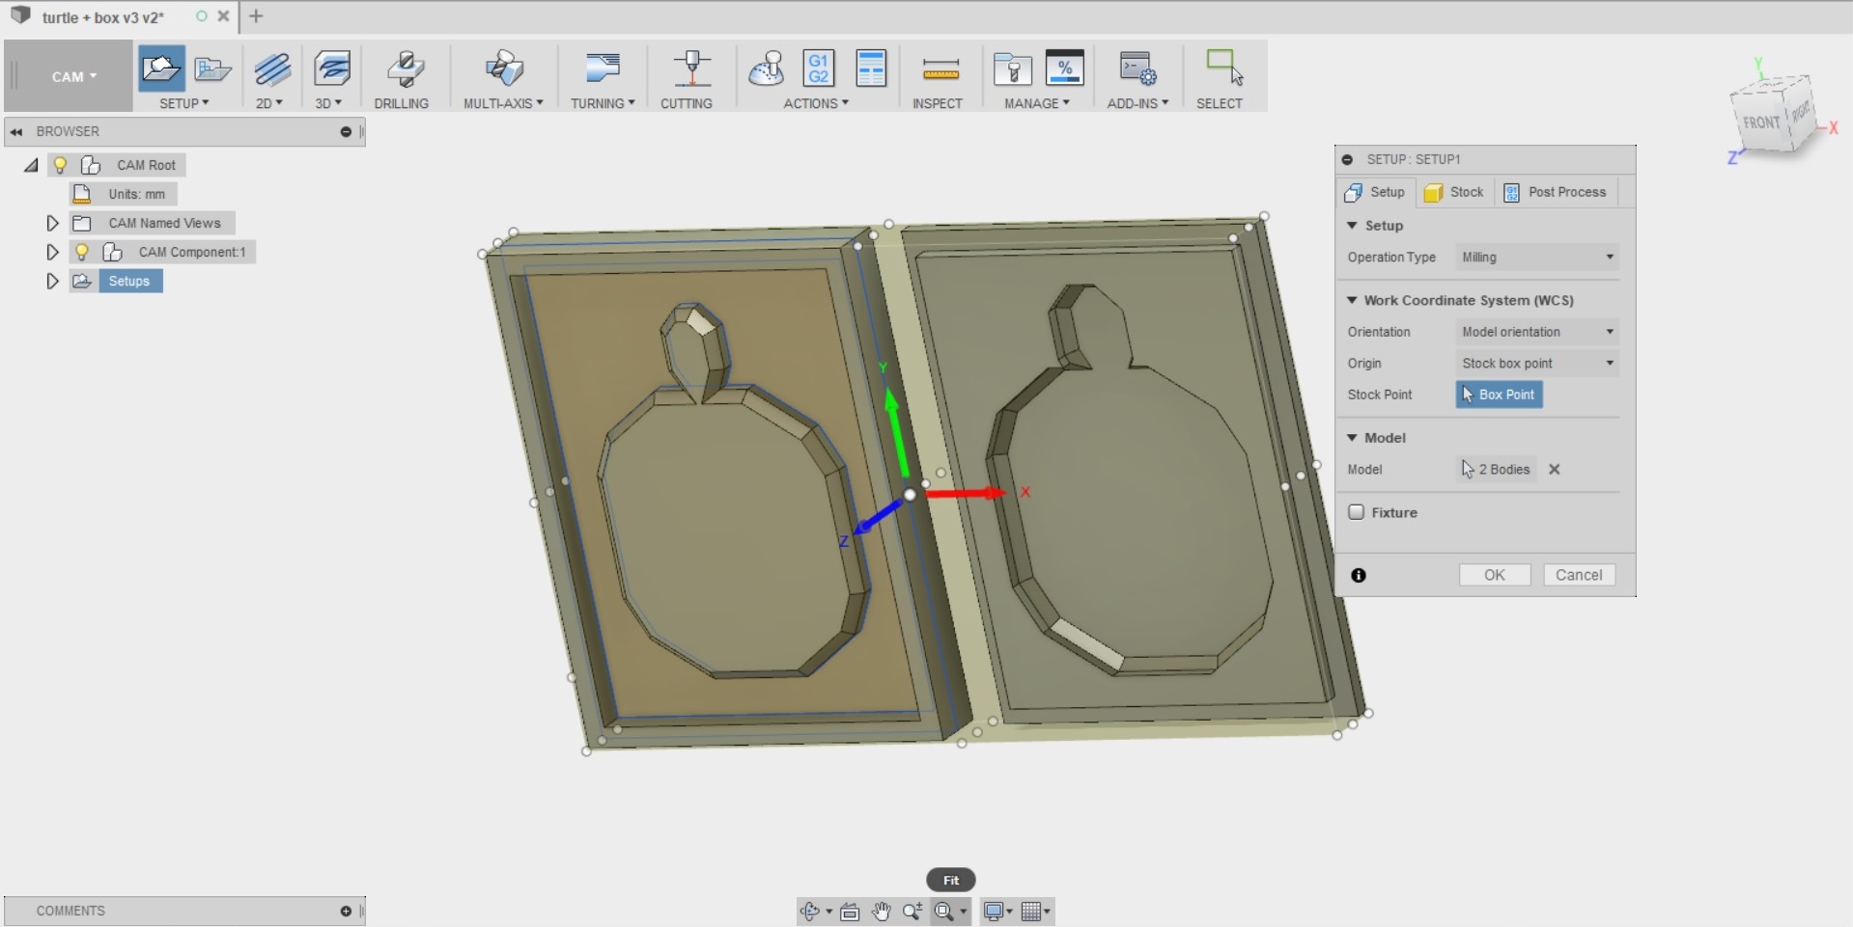Screen dimensions: 1853x927
Task: Collapse the Browser panel with minus icon
Action: [x=346, y=131]
